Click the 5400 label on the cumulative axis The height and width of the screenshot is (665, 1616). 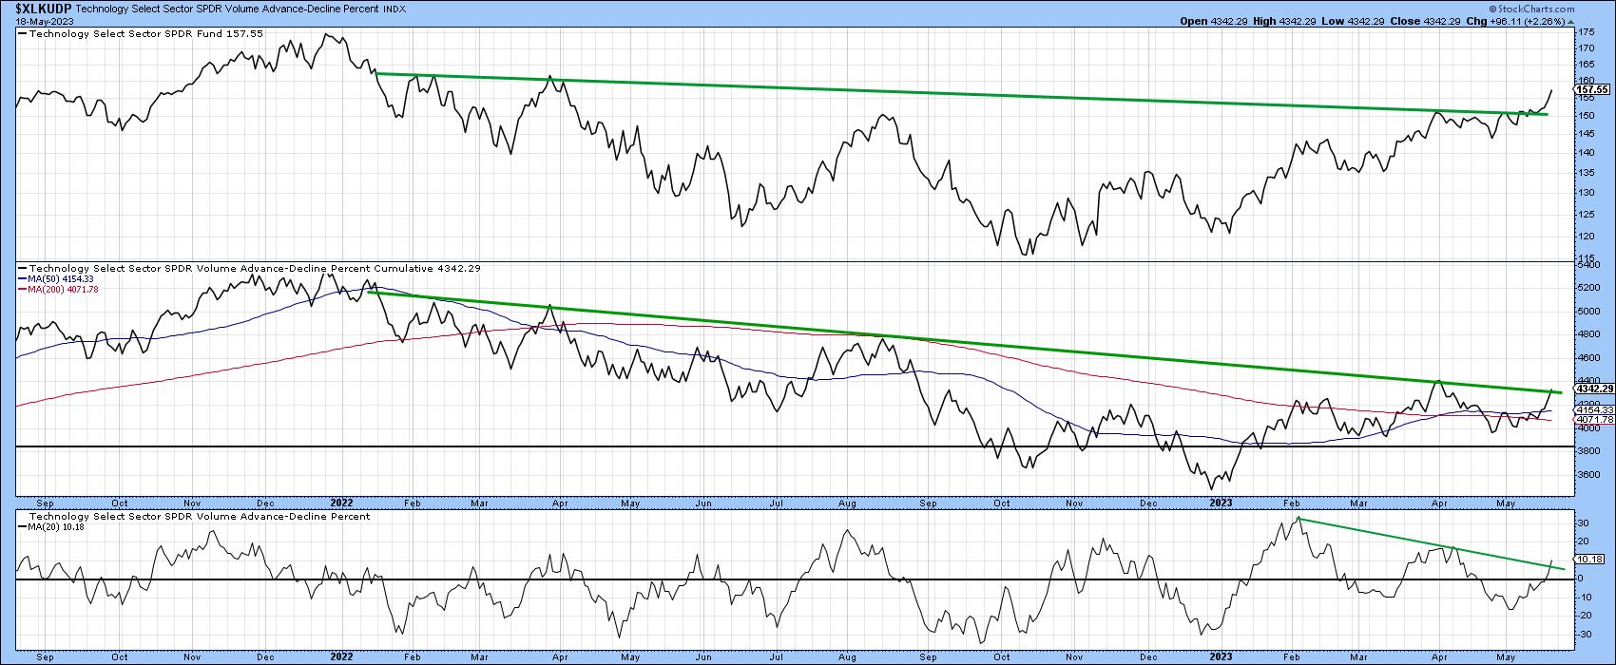pyautogui.click(x=1588, y=265)
